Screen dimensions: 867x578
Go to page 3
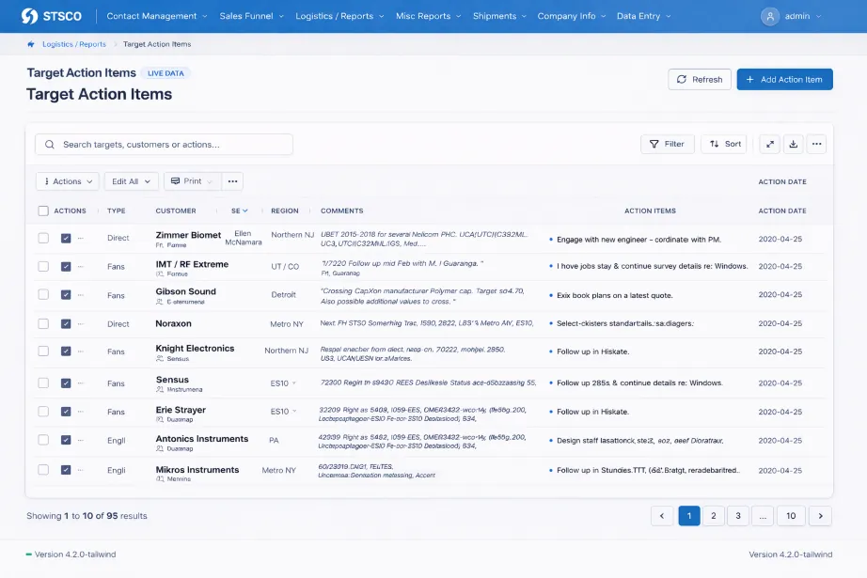pos(737,516)
